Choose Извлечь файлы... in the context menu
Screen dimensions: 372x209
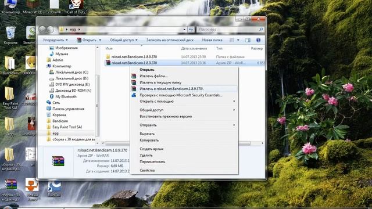coord(184,76)
